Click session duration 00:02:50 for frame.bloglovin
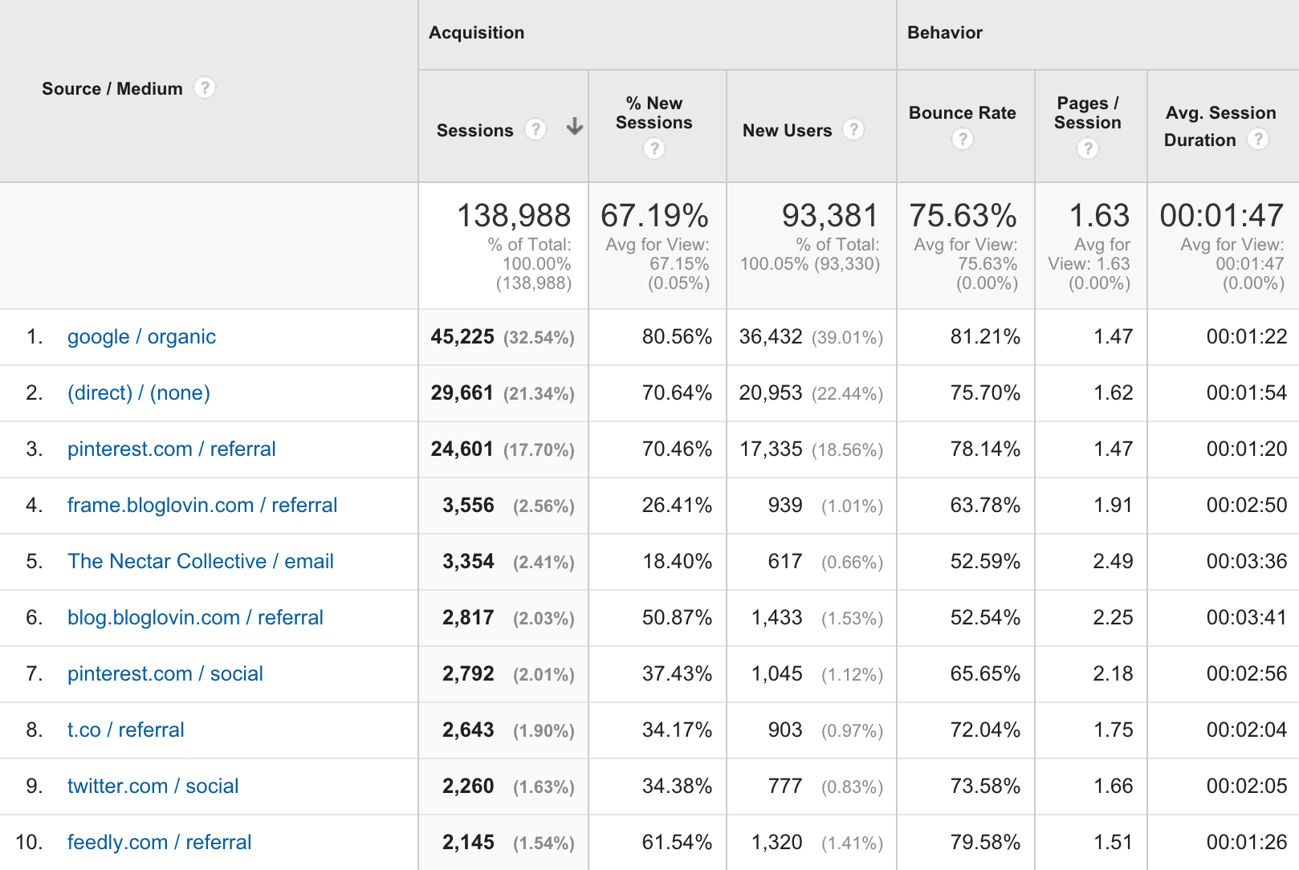The image size is (1299, 870). (1247, 505)
